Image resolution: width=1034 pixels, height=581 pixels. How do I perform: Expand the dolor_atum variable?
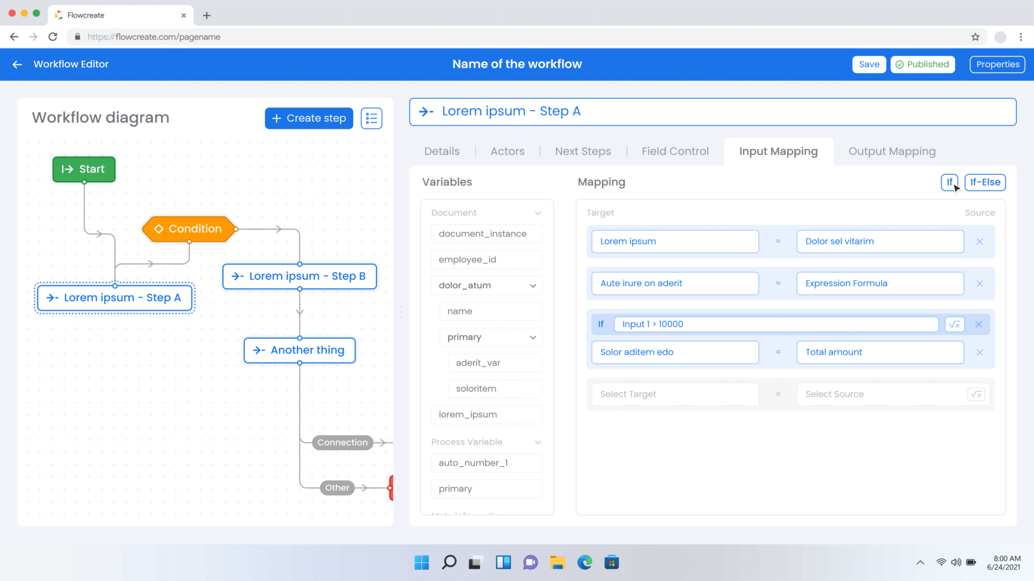(x=533, y=285)
